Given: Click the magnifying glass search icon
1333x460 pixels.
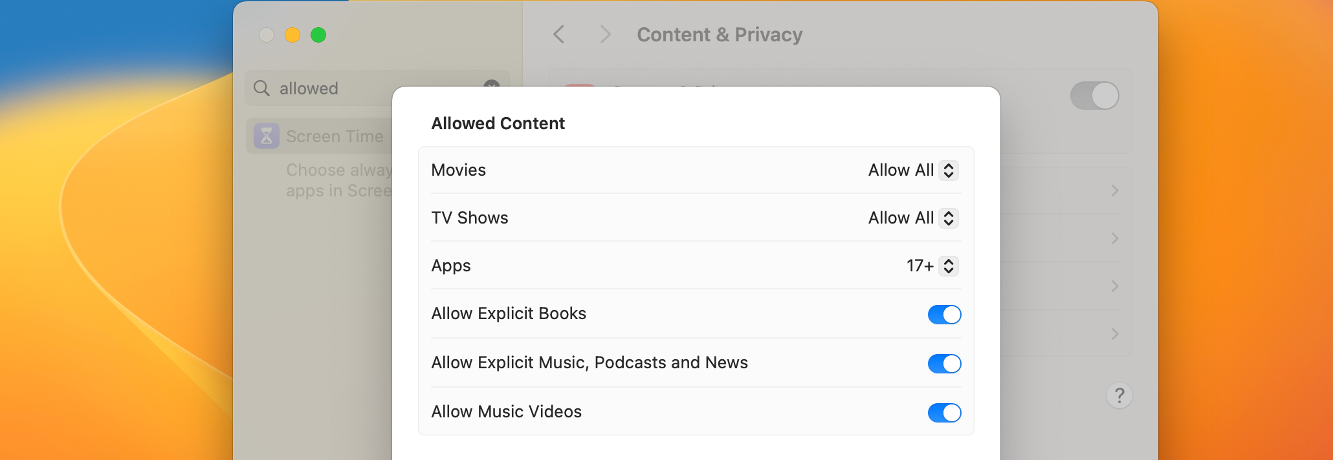Looking at the screenshot, I should [261, 88].
